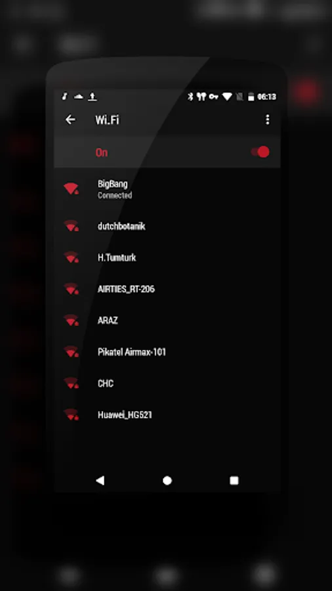Tap the Huawei_HG521 signal icon
332x591 pixels.
pyautogui.click(x=71, y=414)
